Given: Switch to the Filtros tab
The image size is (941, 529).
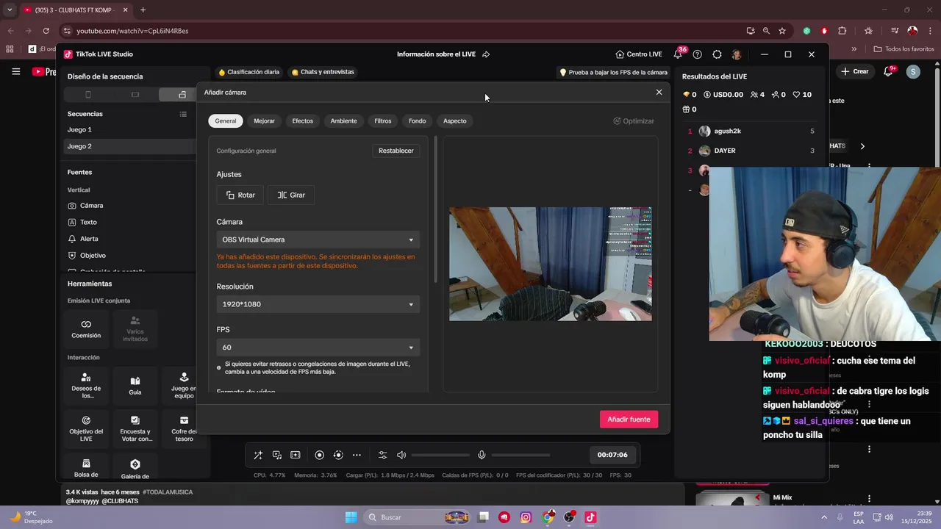Looking at the screenshot, I should (383, 120).
